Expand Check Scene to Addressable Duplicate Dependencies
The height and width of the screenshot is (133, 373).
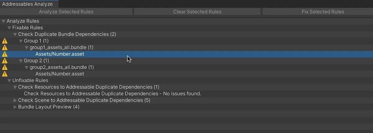[x=15, y=100]
